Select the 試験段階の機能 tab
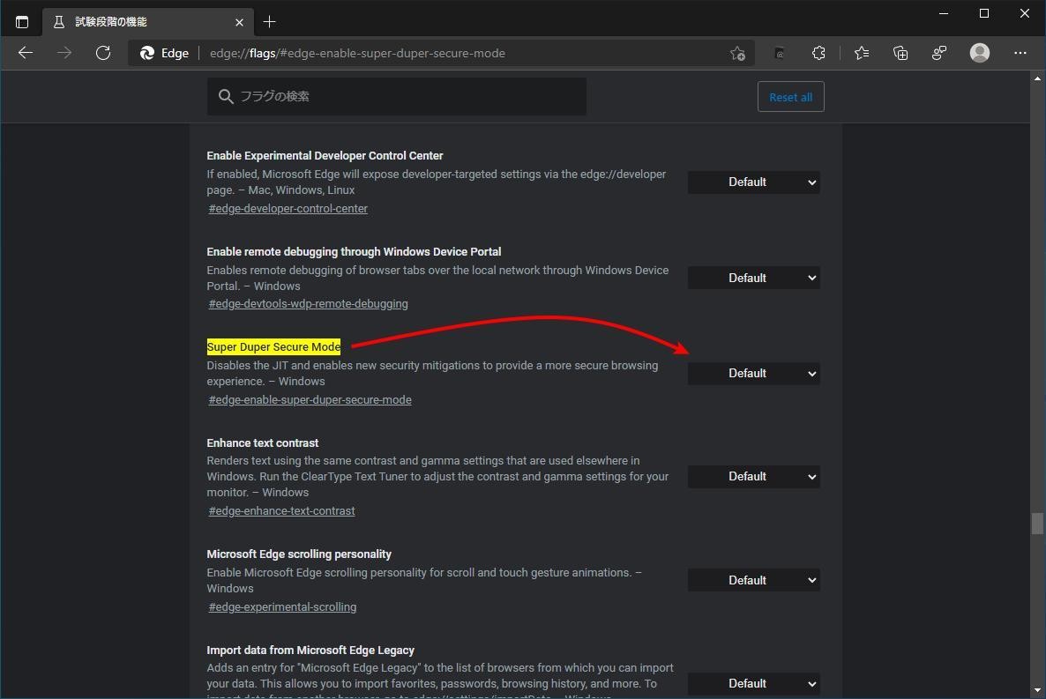This screenshot has height=699, width=1046. 148,22
